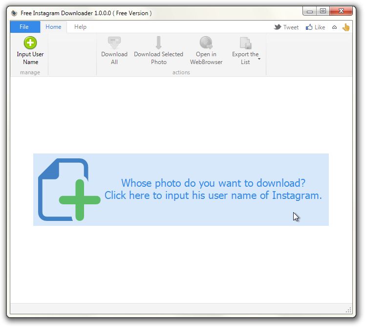Minimize the Free Instagram Downloader window
365x327 pixels.
pyautogui.click(x=310, y=11)
